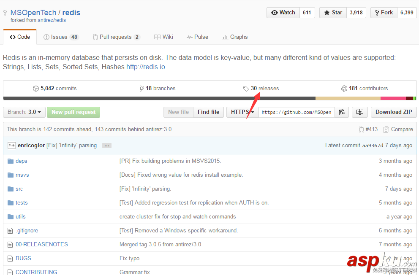Open the msvs folder
Screen dimensions: 419x275
point(22,175)
